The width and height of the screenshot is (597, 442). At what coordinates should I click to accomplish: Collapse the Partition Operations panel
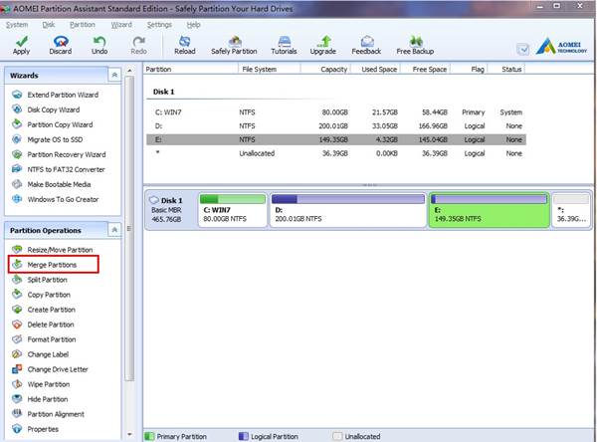tap(114, 230)
